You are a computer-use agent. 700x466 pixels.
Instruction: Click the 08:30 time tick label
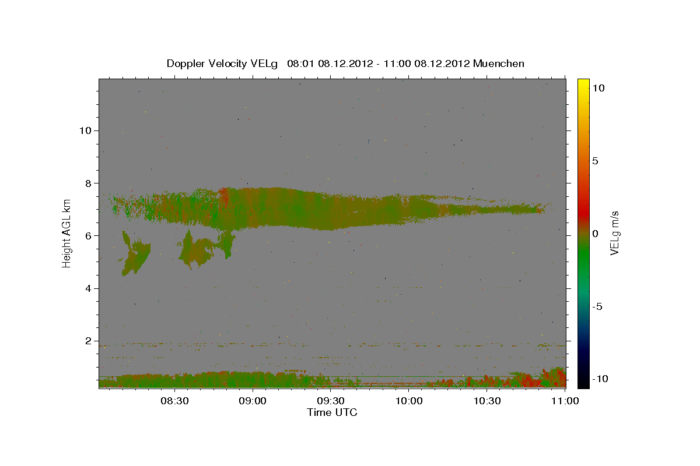point(174,401)
